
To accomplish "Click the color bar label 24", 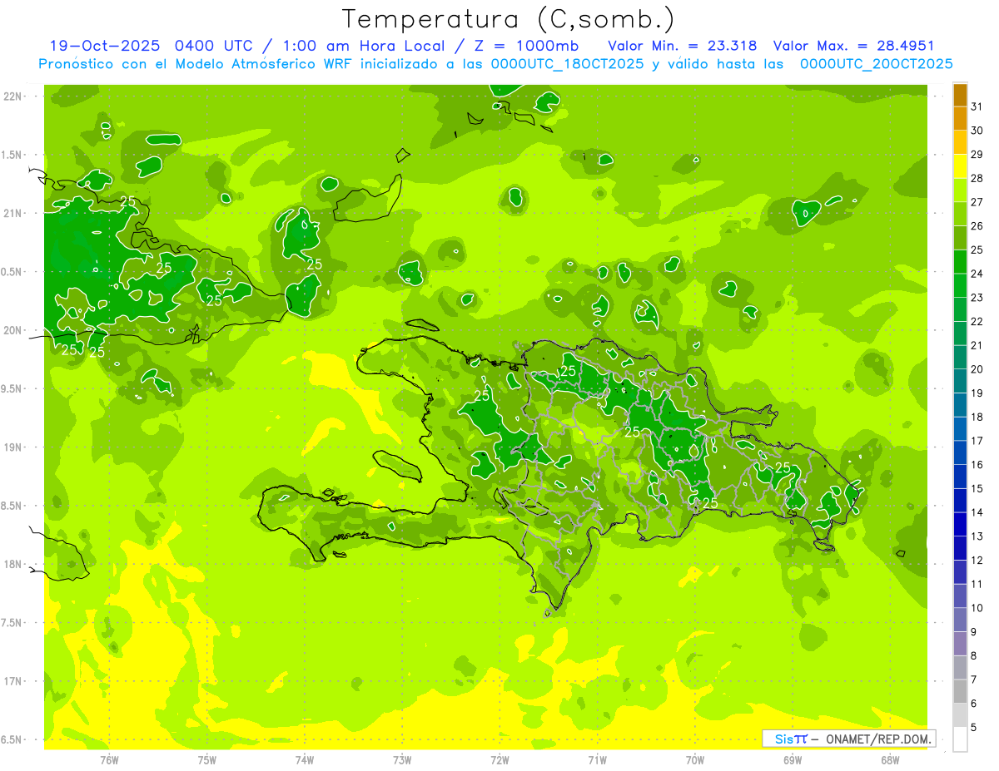I will point(977,274).
